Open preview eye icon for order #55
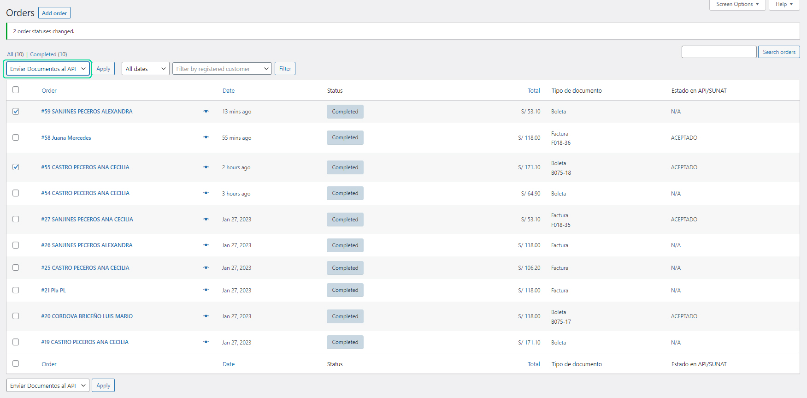The image size is (807, 398). [206, 167]
